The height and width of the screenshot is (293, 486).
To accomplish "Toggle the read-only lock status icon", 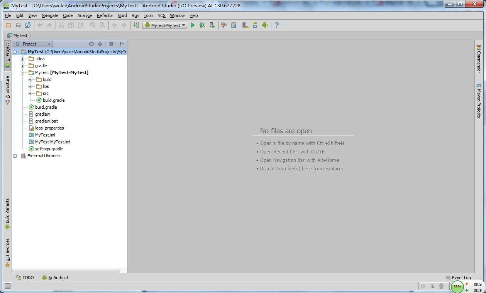I will [x=432, y=286].
